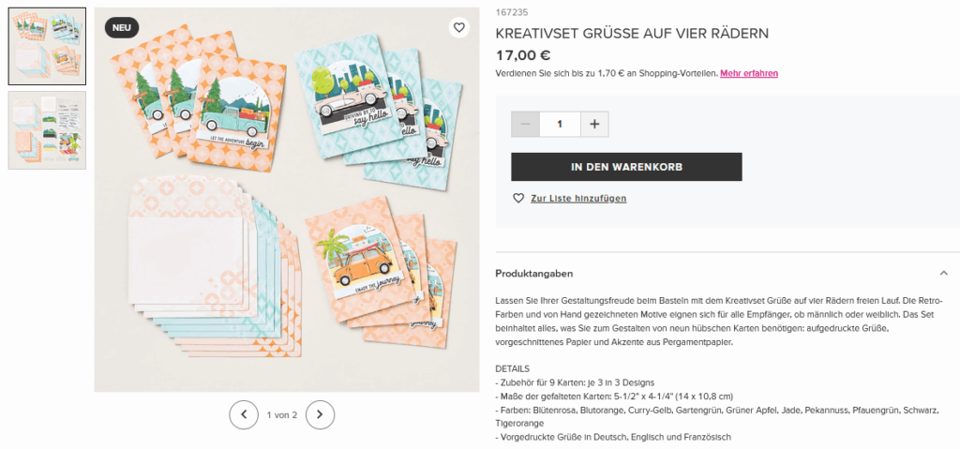Click the NEU badge on the image
Viewport: 960px width, 449px height.
pos(122,27)
